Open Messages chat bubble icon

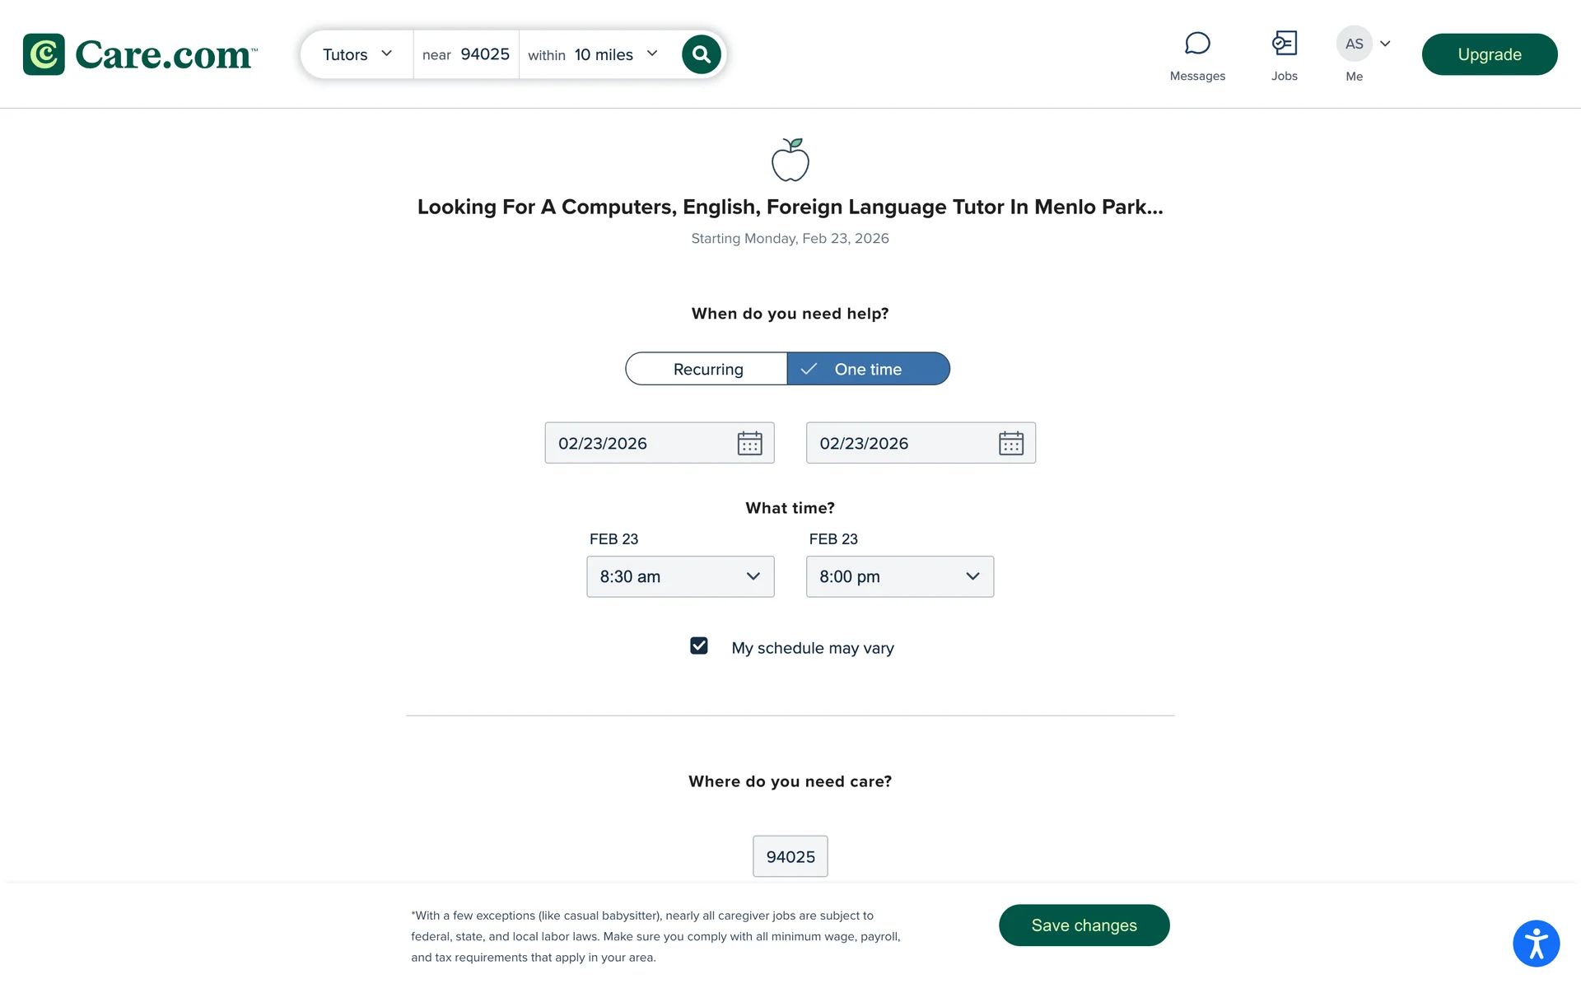pos(1197,44)
